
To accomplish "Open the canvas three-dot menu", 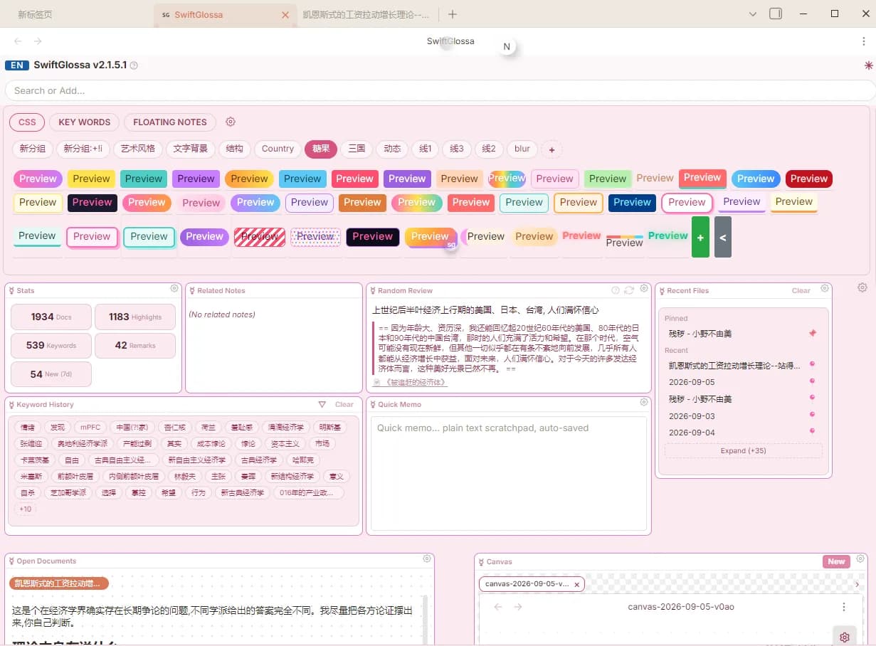I will [x=844, y=607].
